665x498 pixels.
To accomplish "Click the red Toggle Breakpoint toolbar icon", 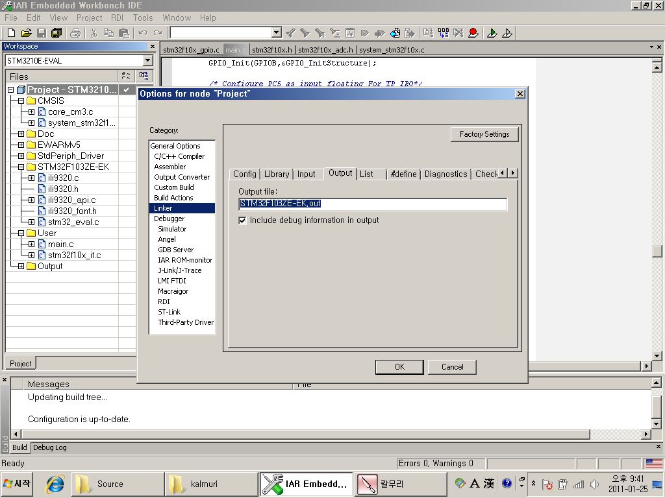I will point(473,32).
